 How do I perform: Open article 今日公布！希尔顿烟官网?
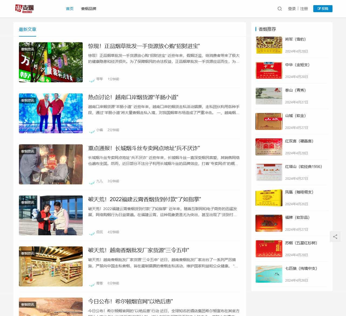tap(131, 301)
